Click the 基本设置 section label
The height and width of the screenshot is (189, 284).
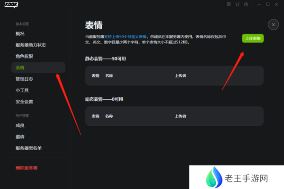point(22,24)
